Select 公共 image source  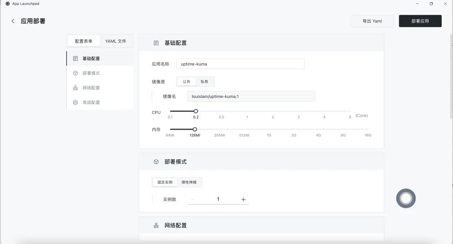[186, 82]
